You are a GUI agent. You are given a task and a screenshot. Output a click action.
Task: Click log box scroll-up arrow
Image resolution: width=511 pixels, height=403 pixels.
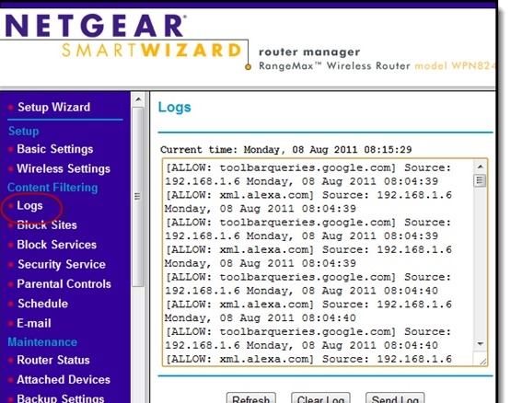point(480,167)
